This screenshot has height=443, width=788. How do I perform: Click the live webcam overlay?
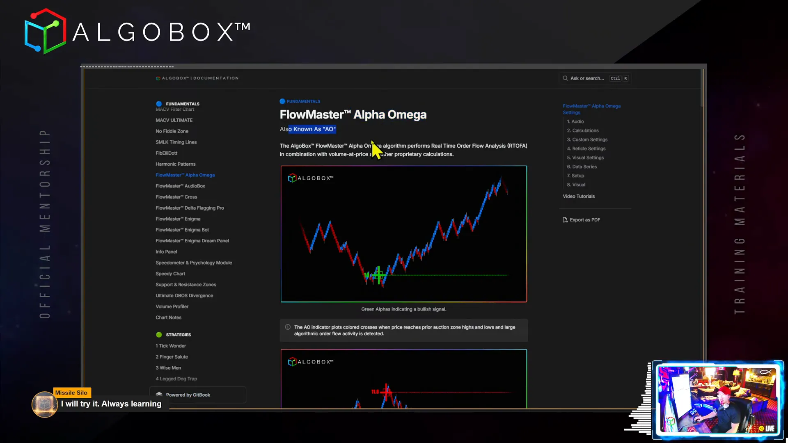[x=717, y=400]
